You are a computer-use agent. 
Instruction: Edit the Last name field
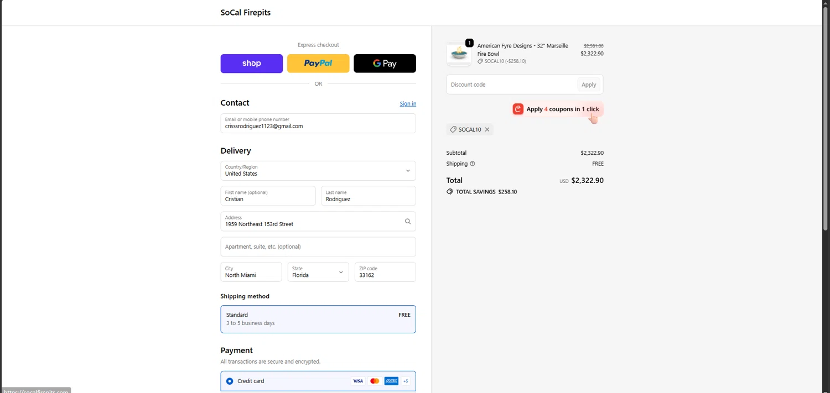pos(368,196)
